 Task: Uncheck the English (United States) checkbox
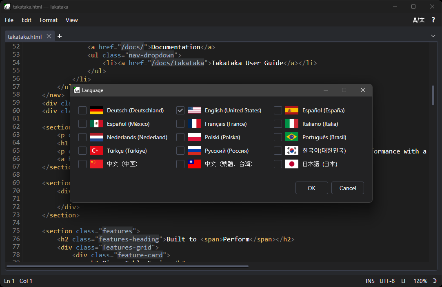[x=180, y=110]
